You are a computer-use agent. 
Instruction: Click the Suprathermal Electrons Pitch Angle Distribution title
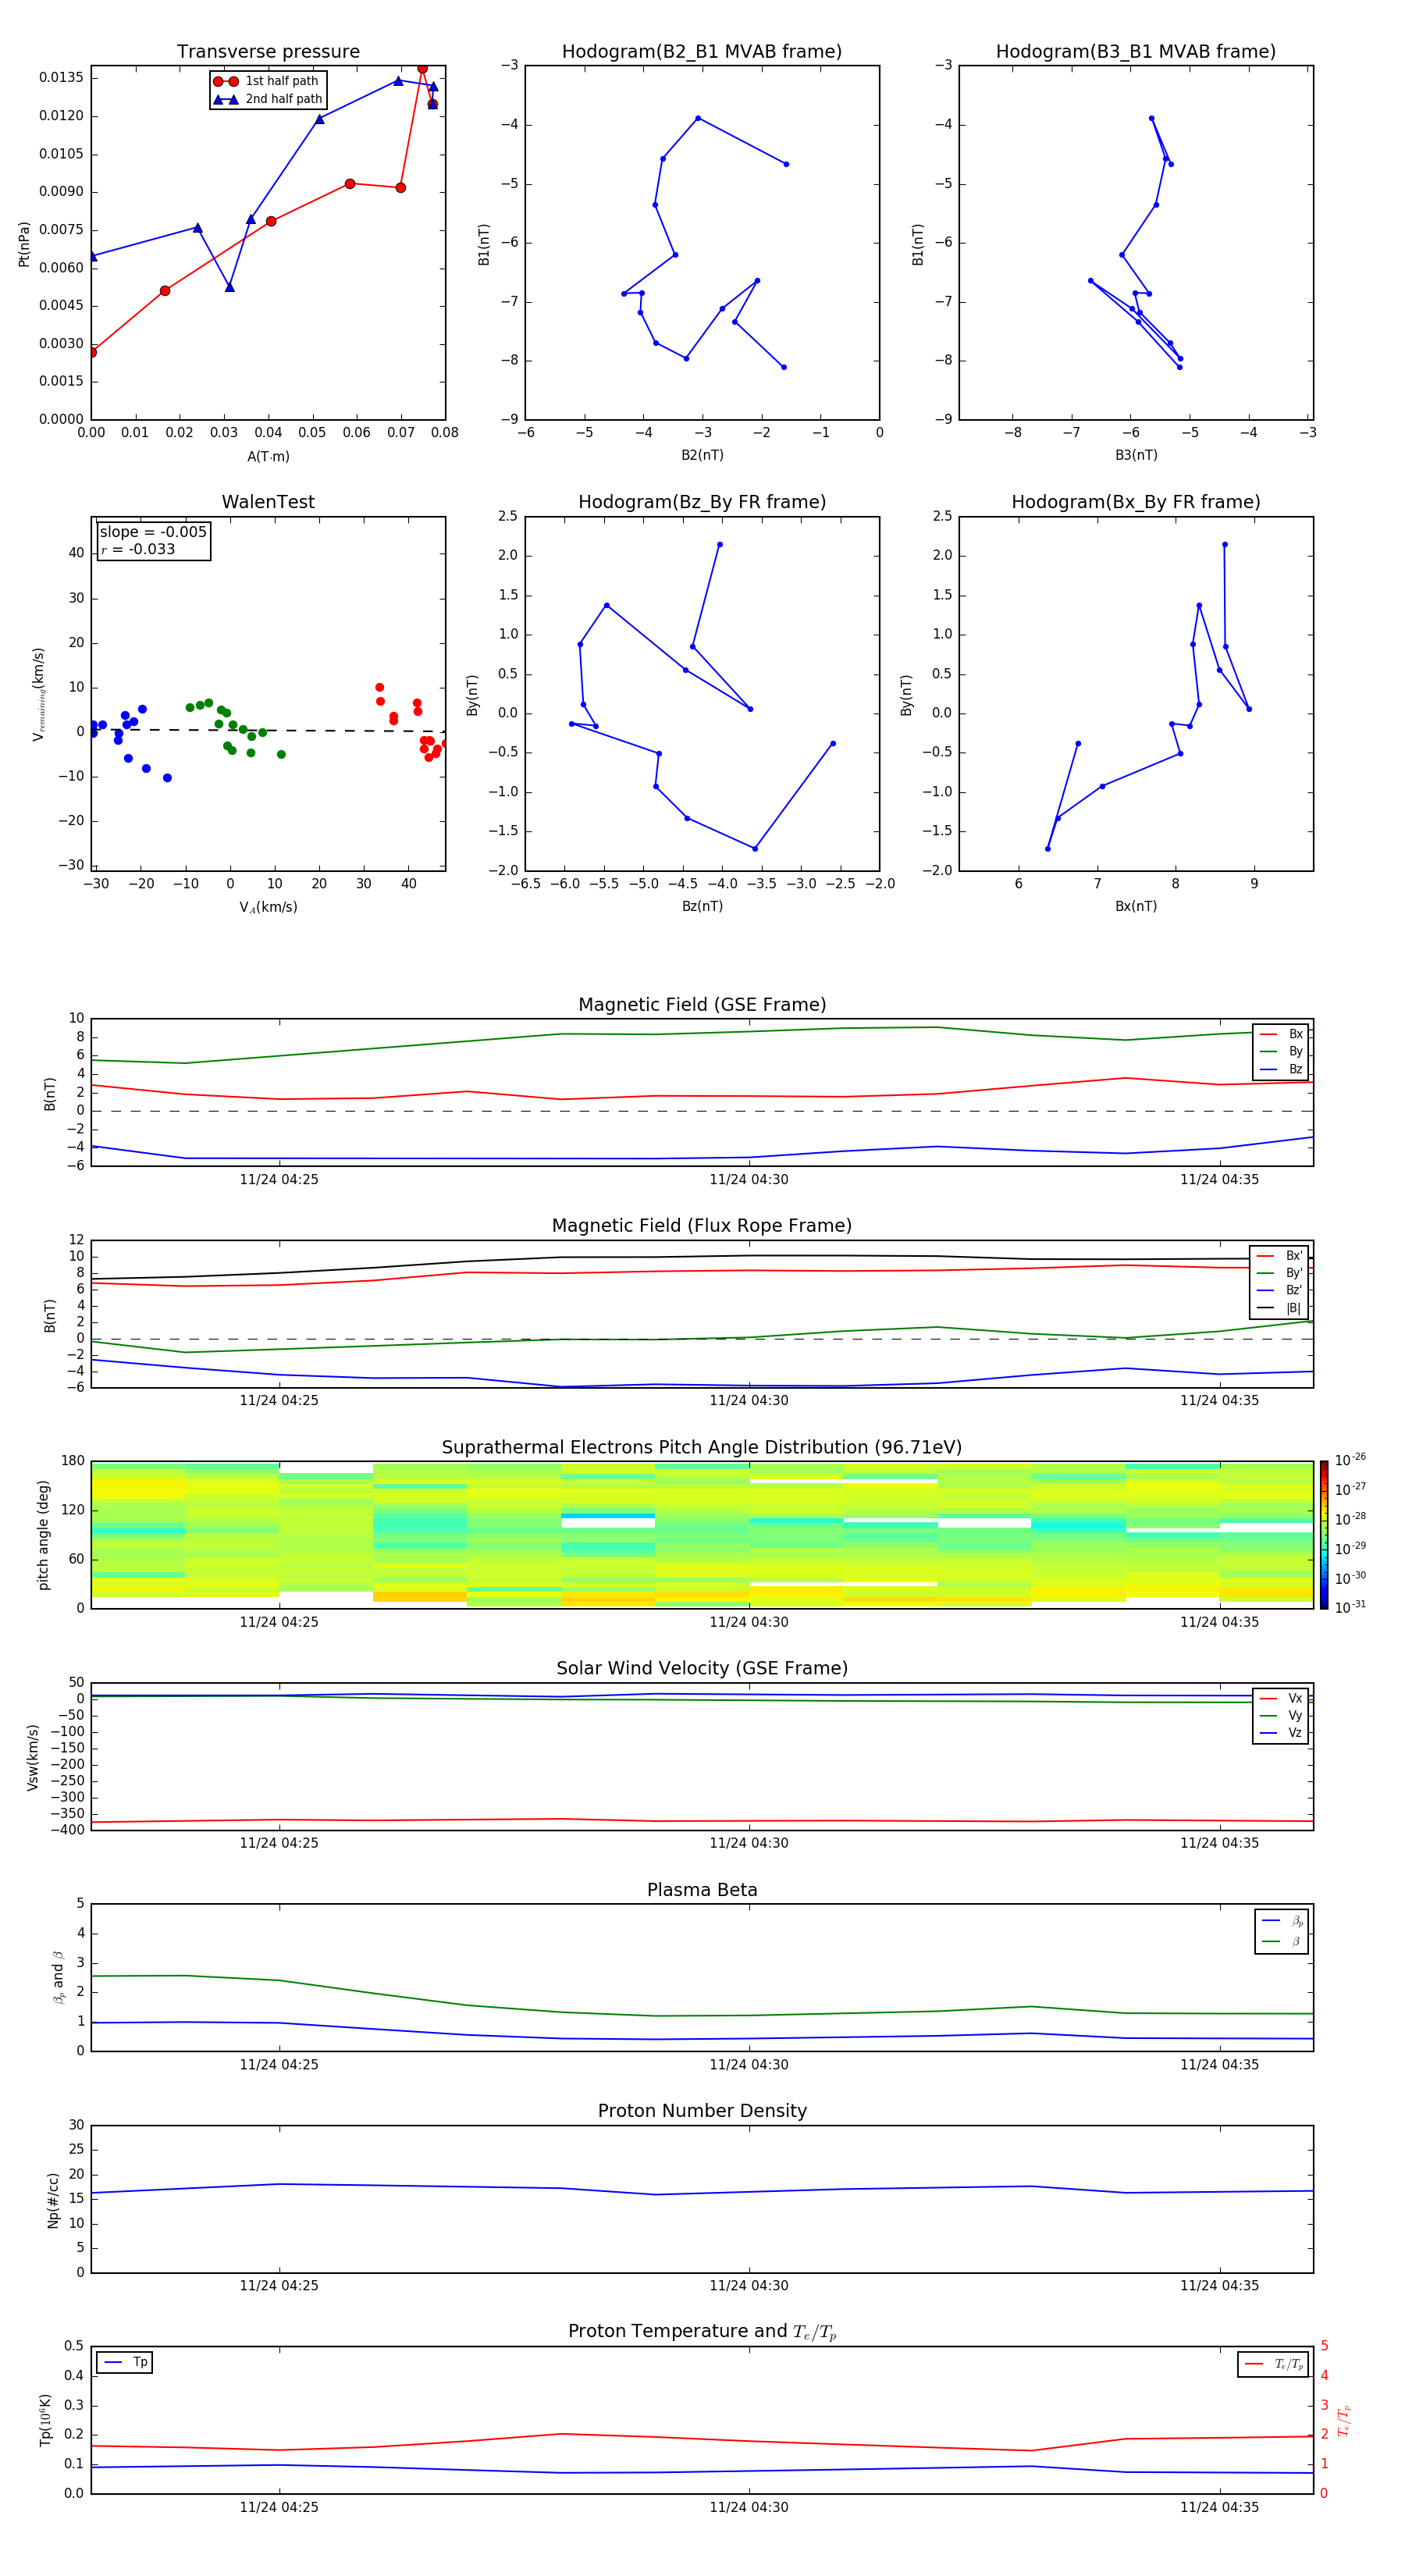point(702,1447)
